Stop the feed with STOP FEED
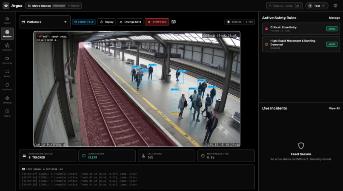This screenshot has height=191, width=343. tap(157, 22)
